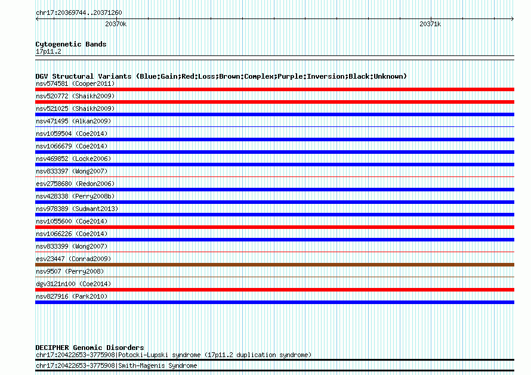Select the blue esv2758680 gain bar

point(274,190)
